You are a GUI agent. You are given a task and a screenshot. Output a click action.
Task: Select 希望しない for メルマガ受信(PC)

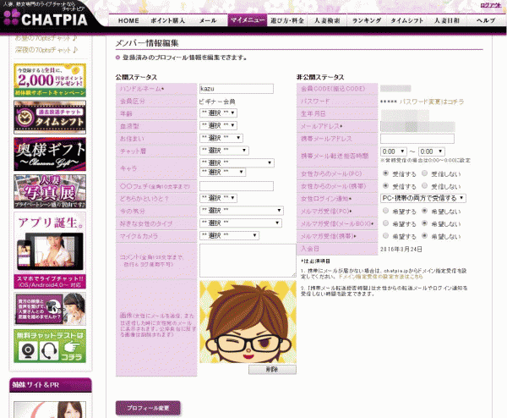tap(424, 211)
